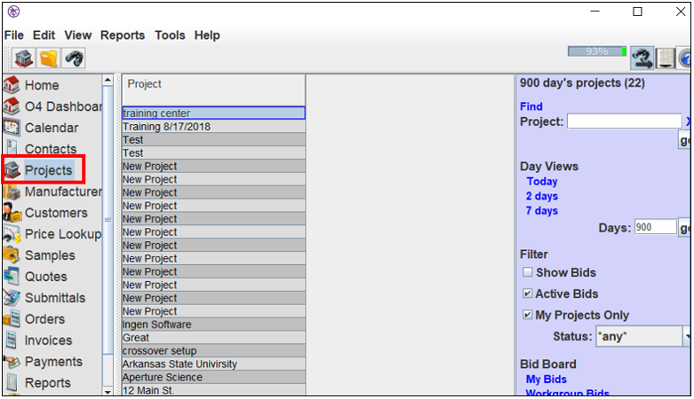
Task: Click the sidebar scroll-down arrow
Action: (x=108, y=391)
